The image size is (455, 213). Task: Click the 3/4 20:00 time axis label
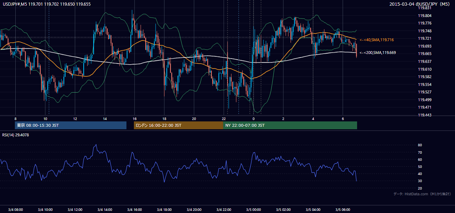coord(194,209)
